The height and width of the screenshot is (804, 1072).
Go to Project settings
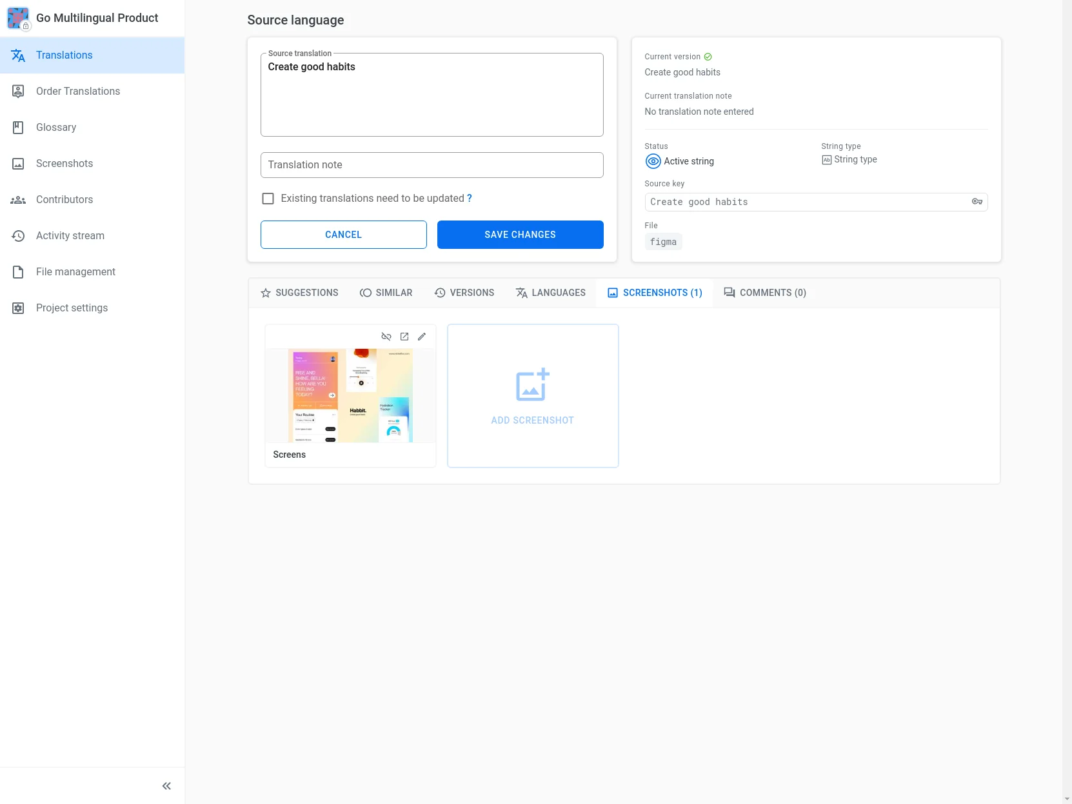[x=72, y=308]
